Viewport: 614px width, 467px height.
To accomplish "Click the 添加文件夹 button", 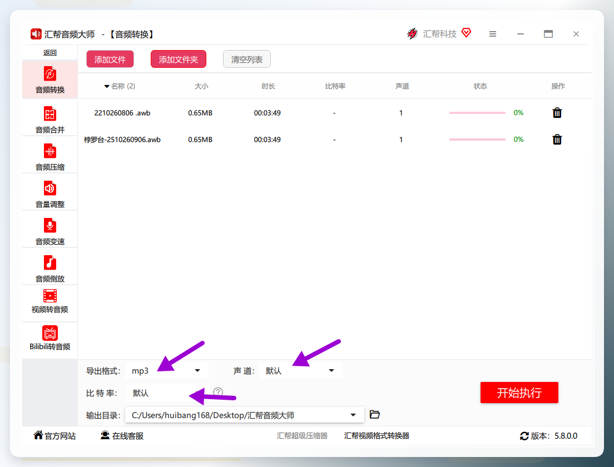I will [x=179, y=59].
